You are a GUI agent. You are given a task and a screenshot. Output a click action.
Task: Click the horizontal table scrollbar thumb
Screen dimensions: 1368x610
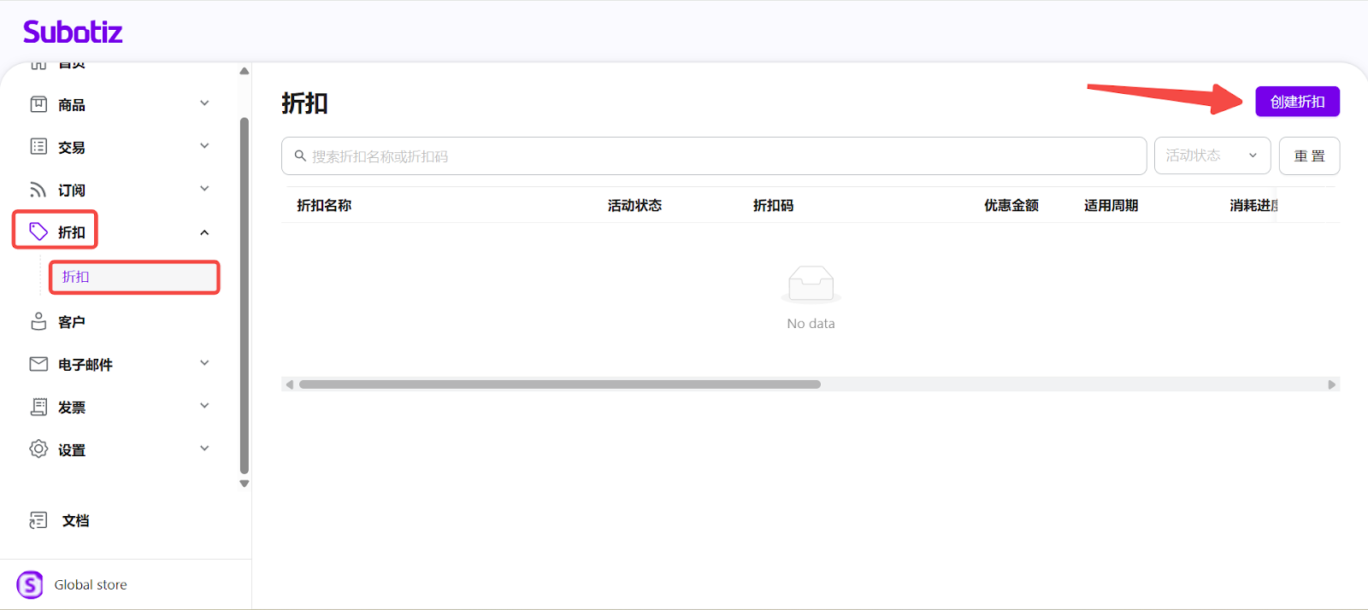559,384
